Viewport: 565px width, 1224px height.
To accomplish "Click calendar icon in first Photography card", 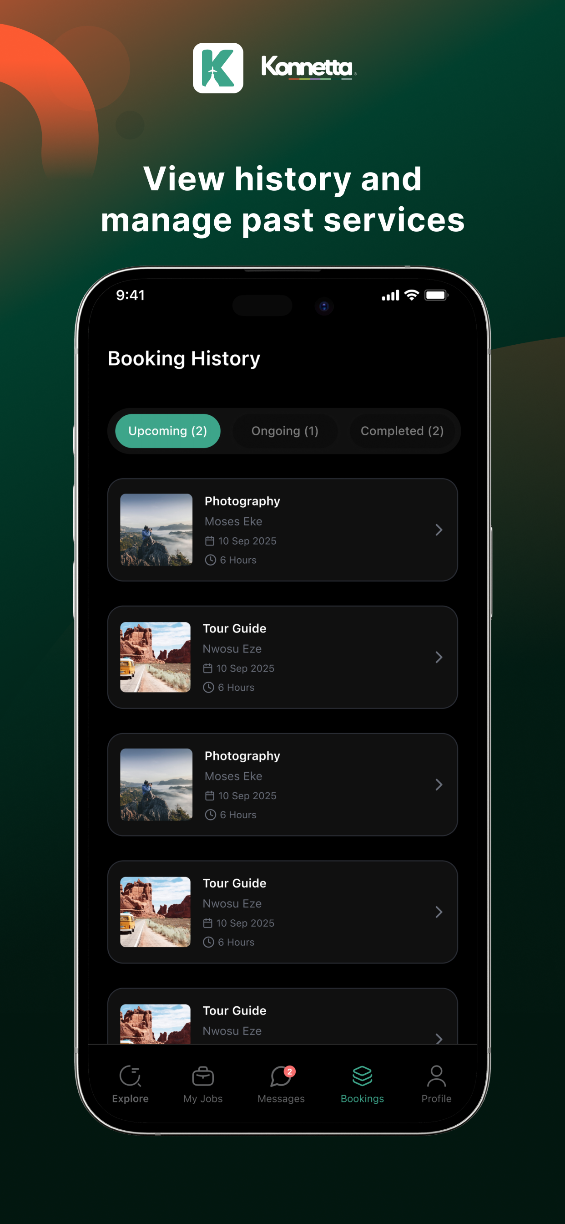I will point(209,541).
